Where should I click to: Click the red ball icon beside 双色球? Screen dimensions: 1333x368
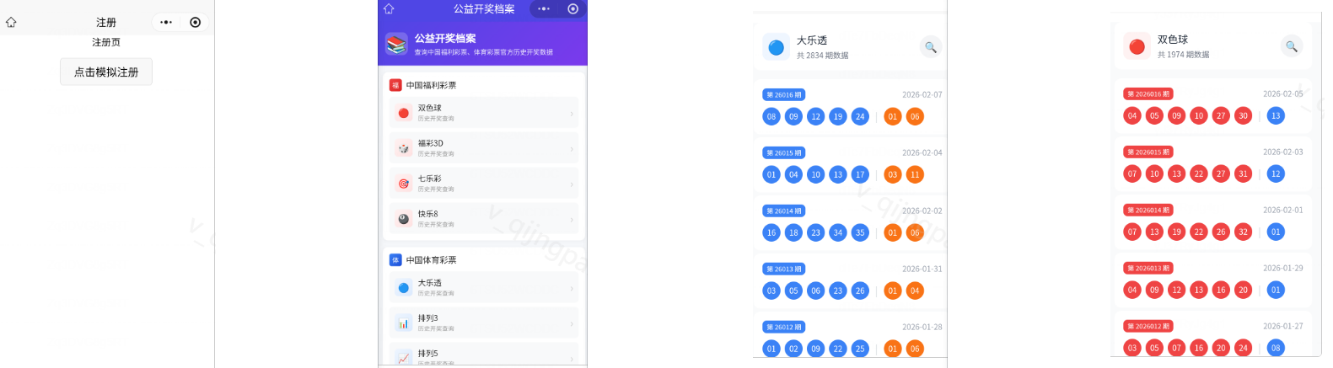404,113
